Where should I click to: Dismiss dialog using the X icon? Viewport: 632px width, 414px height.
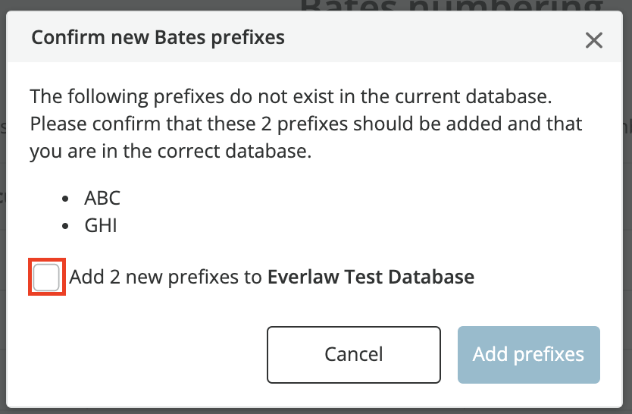(x=593, y=40)
